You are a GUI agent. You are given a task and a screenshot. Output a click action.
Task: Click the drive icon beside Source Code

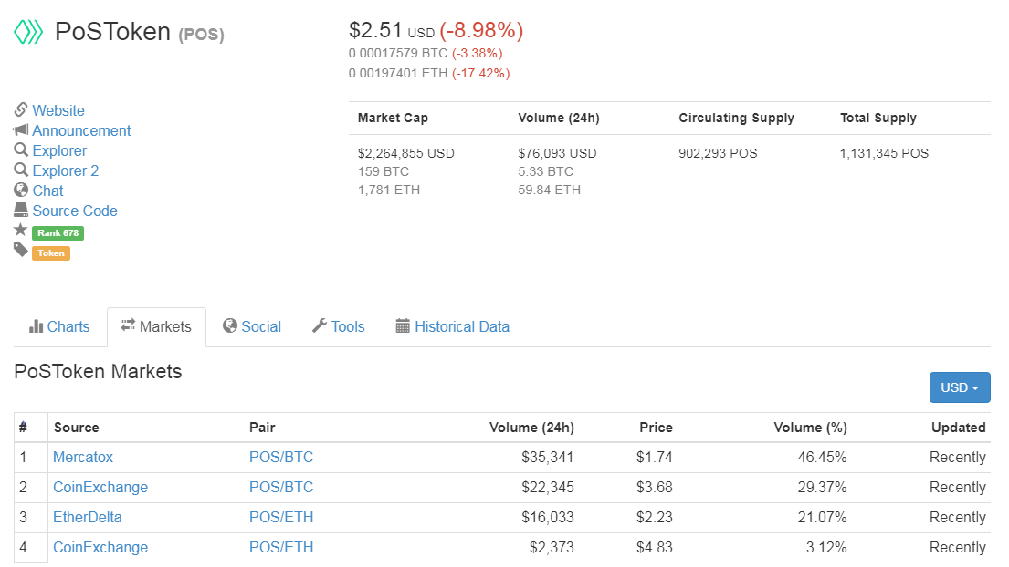tap(21, 210)
